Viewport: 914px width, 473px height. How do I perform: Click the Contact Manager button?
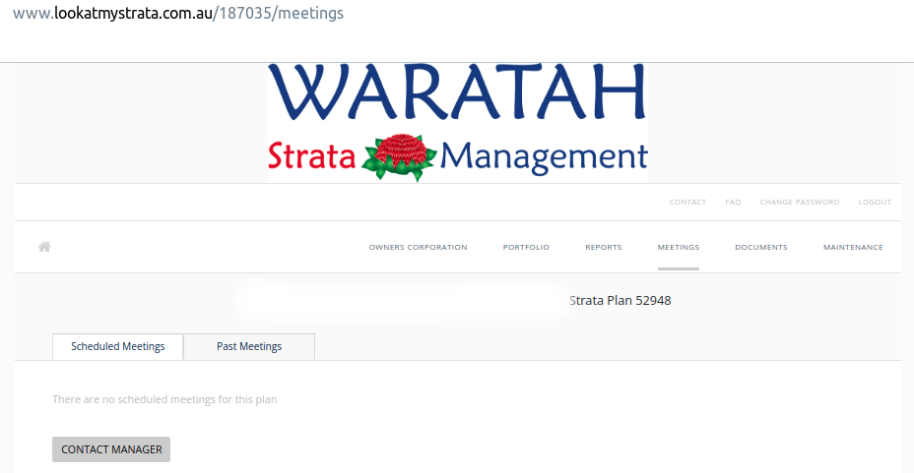point(111,449)
